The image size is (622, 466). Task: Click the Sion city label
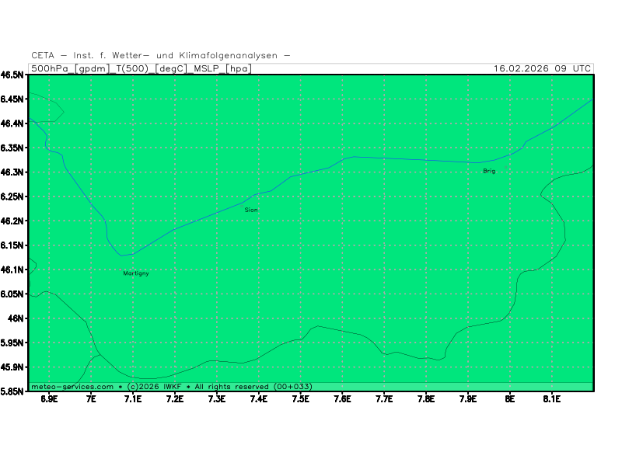(251, 210)
